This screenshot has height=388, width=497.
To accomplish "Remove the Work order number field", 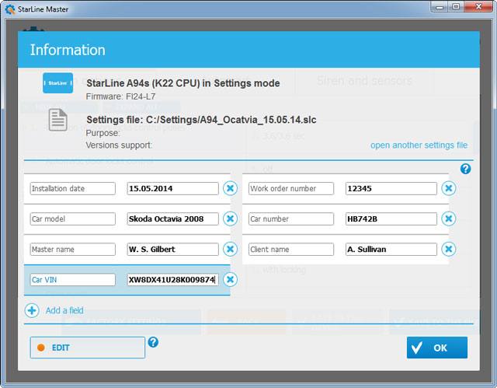I will pos(449,188).
